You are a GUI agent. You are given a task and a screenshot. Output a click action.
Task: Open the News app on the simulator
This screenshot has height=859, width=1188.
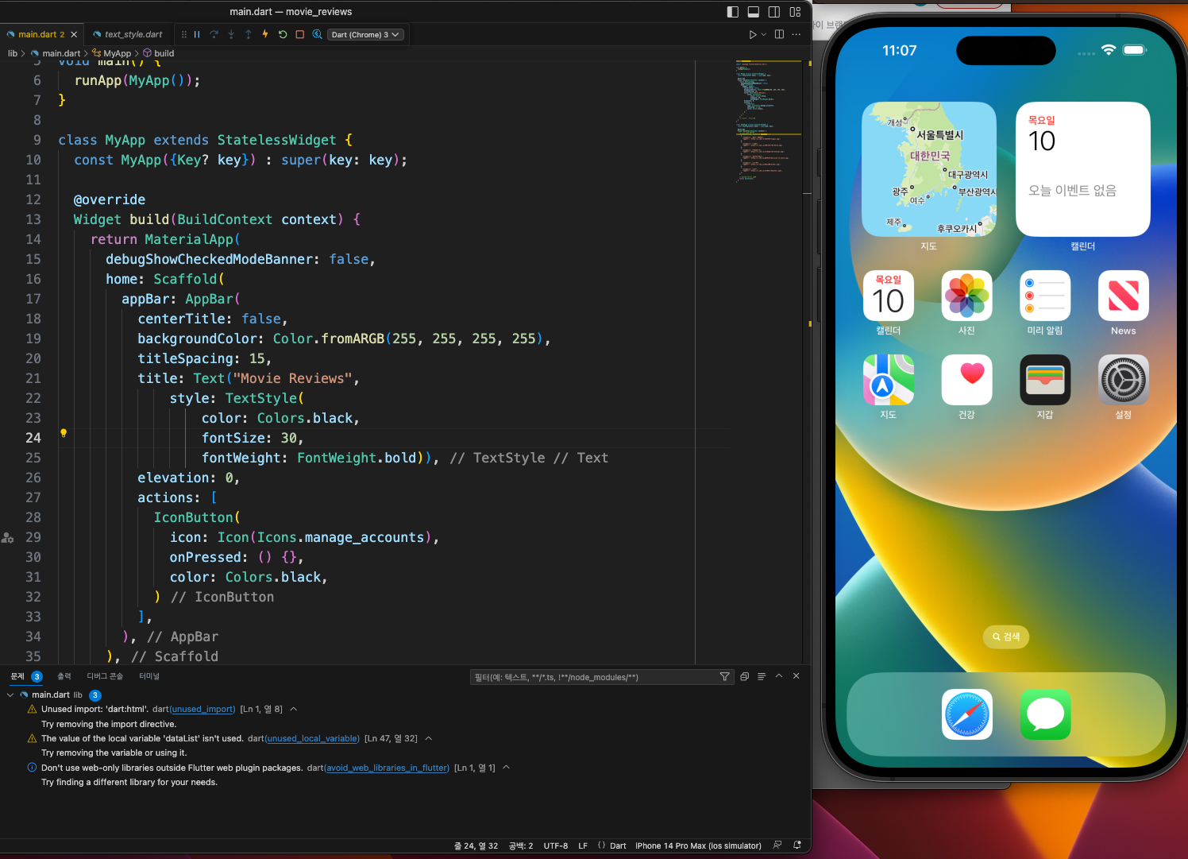1123,296
